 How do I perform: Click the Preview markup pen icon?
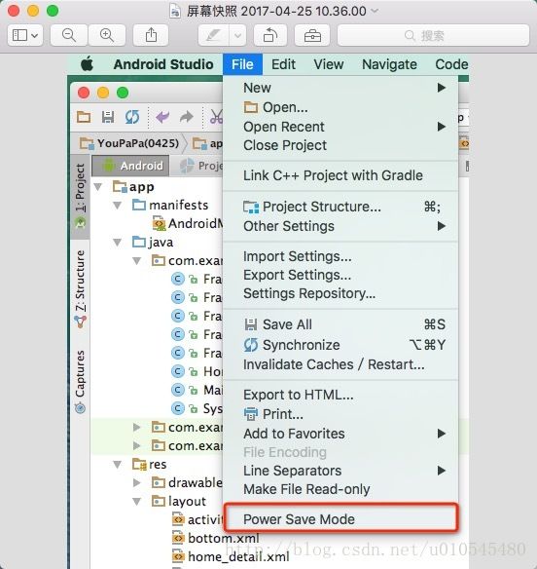tap(213, 35)
